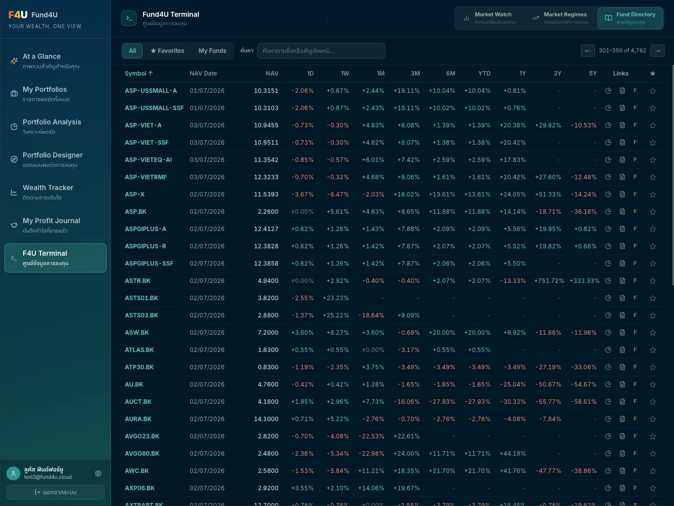Click the F link for ASP-X
The width and height of the screenshot is (674, 506).
pyautogui.click(x=635, y=195)
